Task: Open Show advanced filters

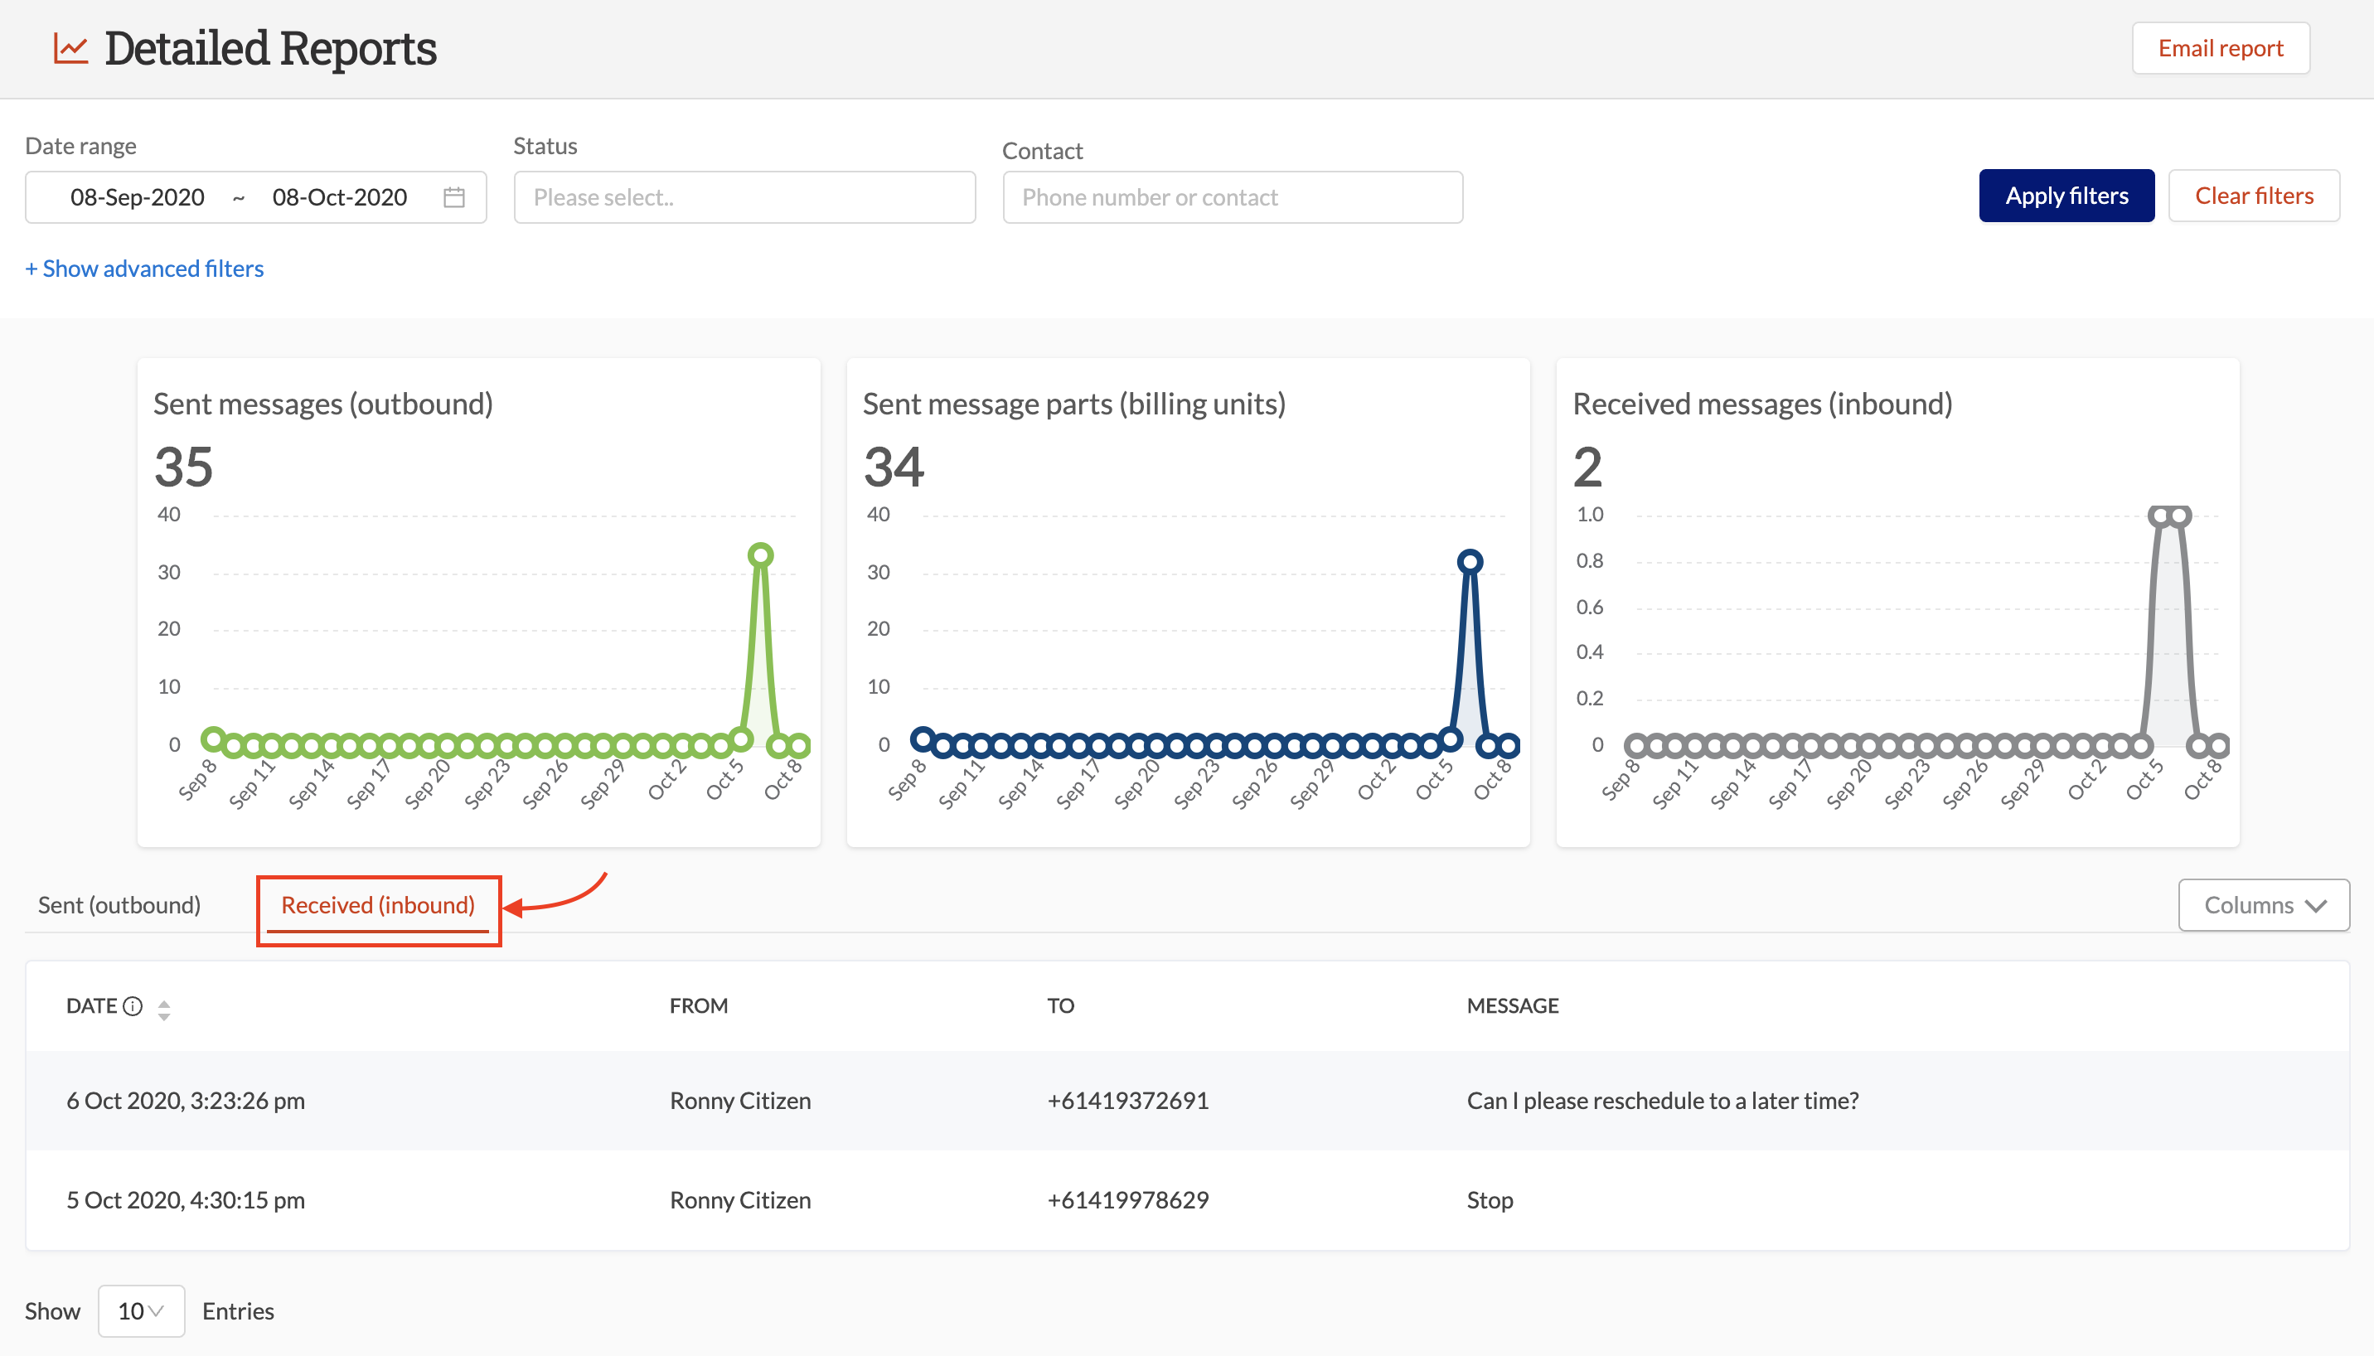Action: [143, 269]
